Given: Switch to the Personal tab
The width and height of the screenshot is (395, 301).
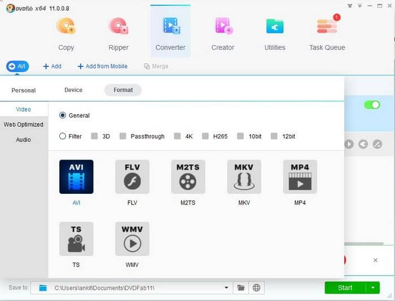Looking at the screenshot, I should point(24,90).
